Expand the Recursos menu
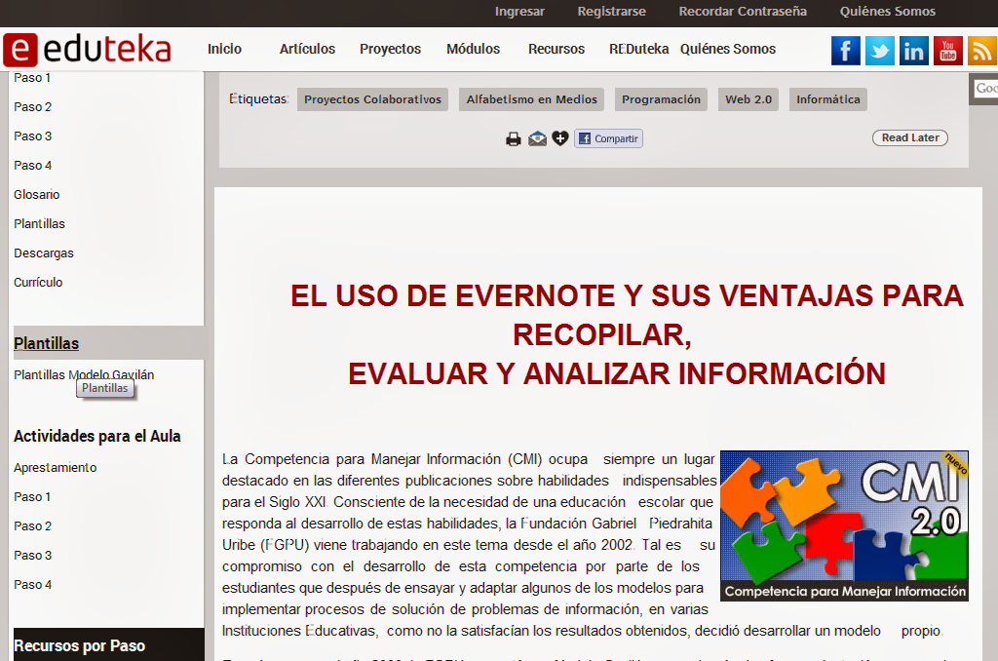998x661 pixels. 556,48
